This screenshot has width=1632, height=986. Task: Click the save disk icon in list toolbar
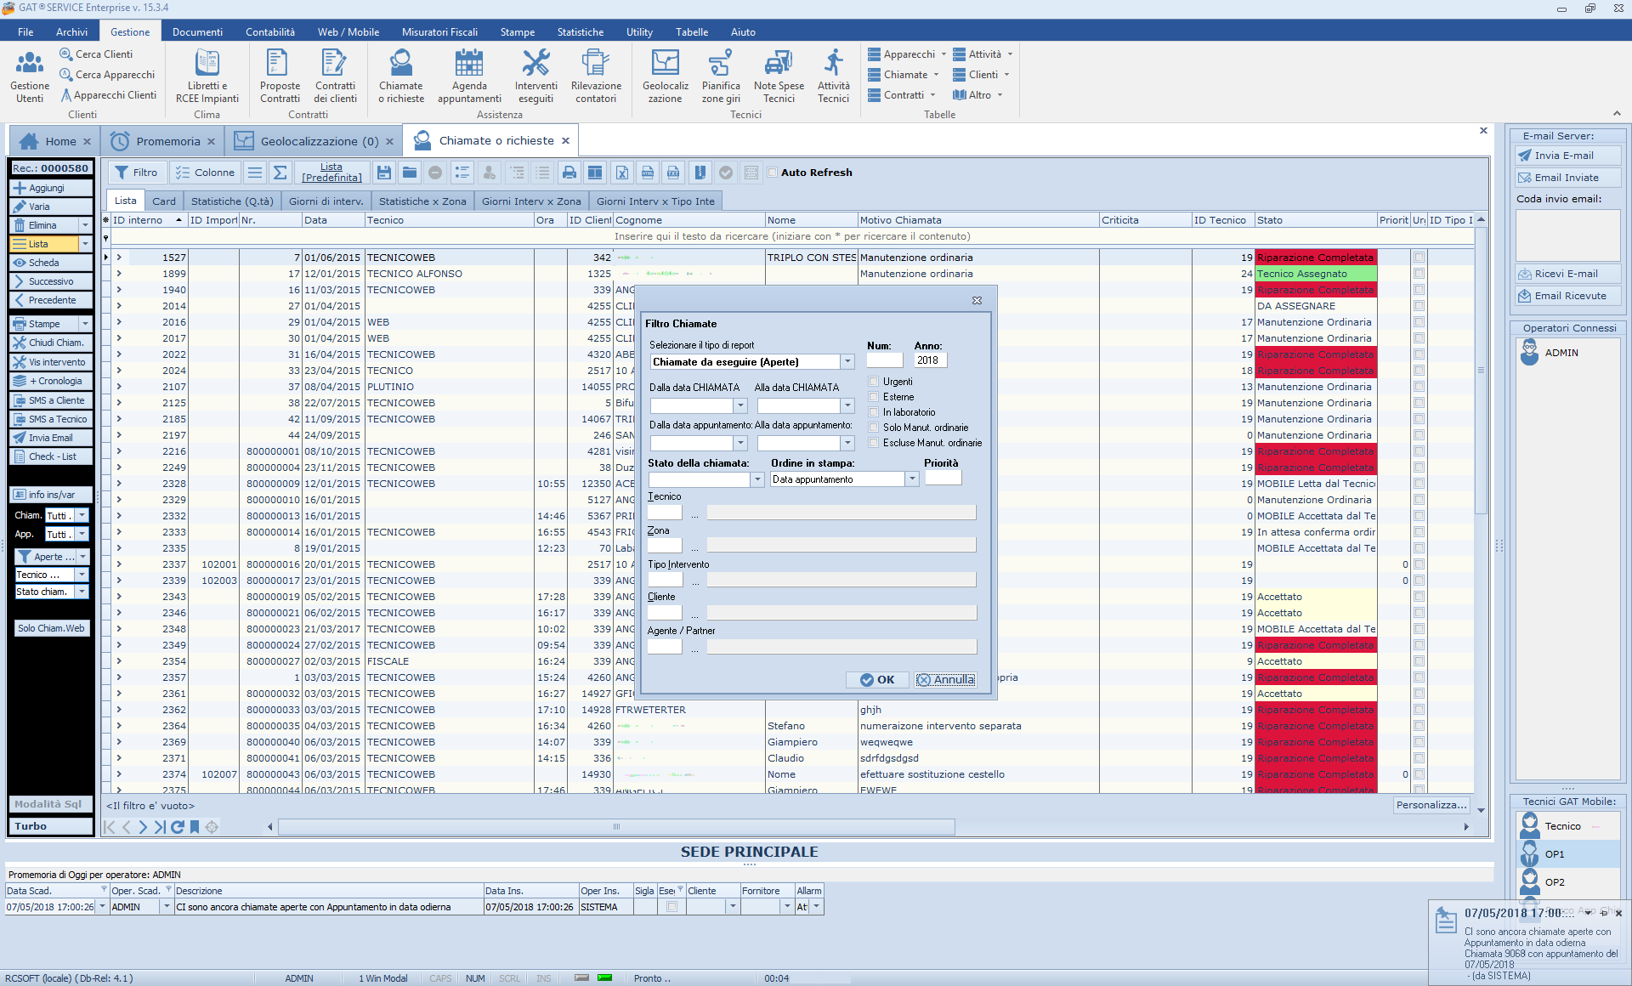click(384, 173)
